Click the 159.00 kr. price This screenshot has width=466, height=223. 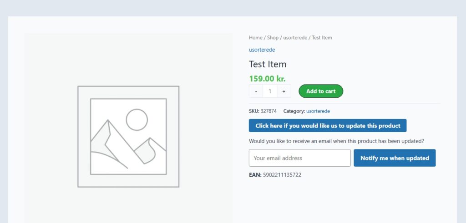(x=267, y=79)
